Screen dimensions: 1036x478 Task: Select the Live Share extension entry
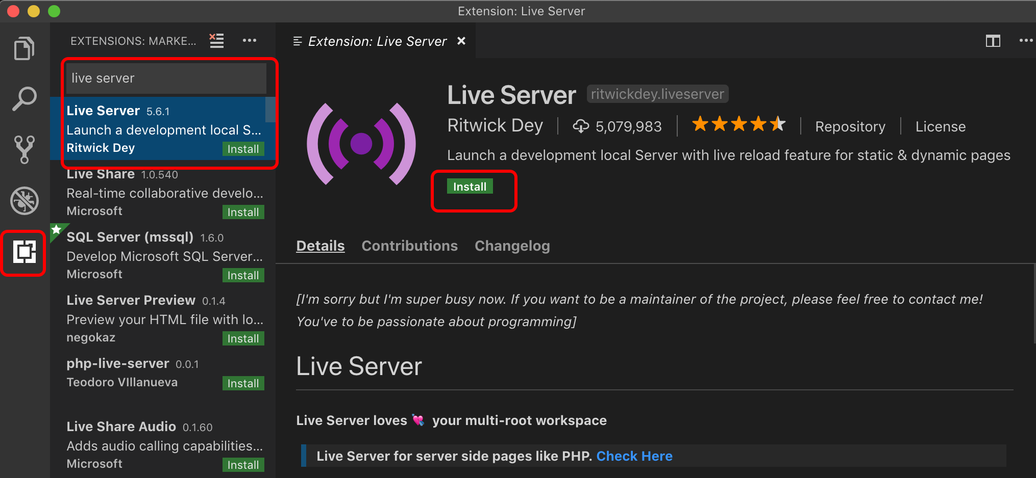(x=163, y=193)
